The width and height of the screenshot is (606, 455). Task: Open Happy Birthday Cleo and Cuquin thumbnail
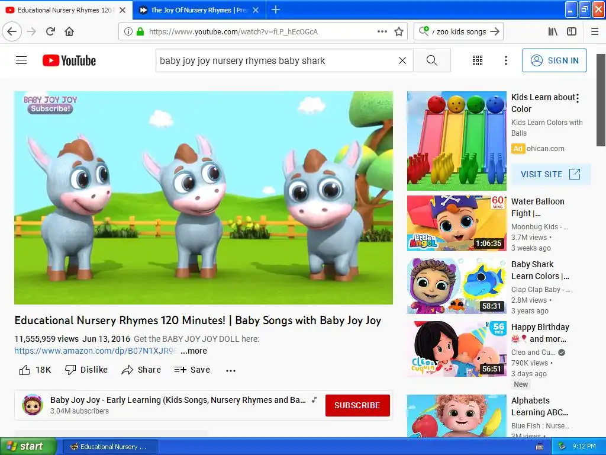(456, 348)
